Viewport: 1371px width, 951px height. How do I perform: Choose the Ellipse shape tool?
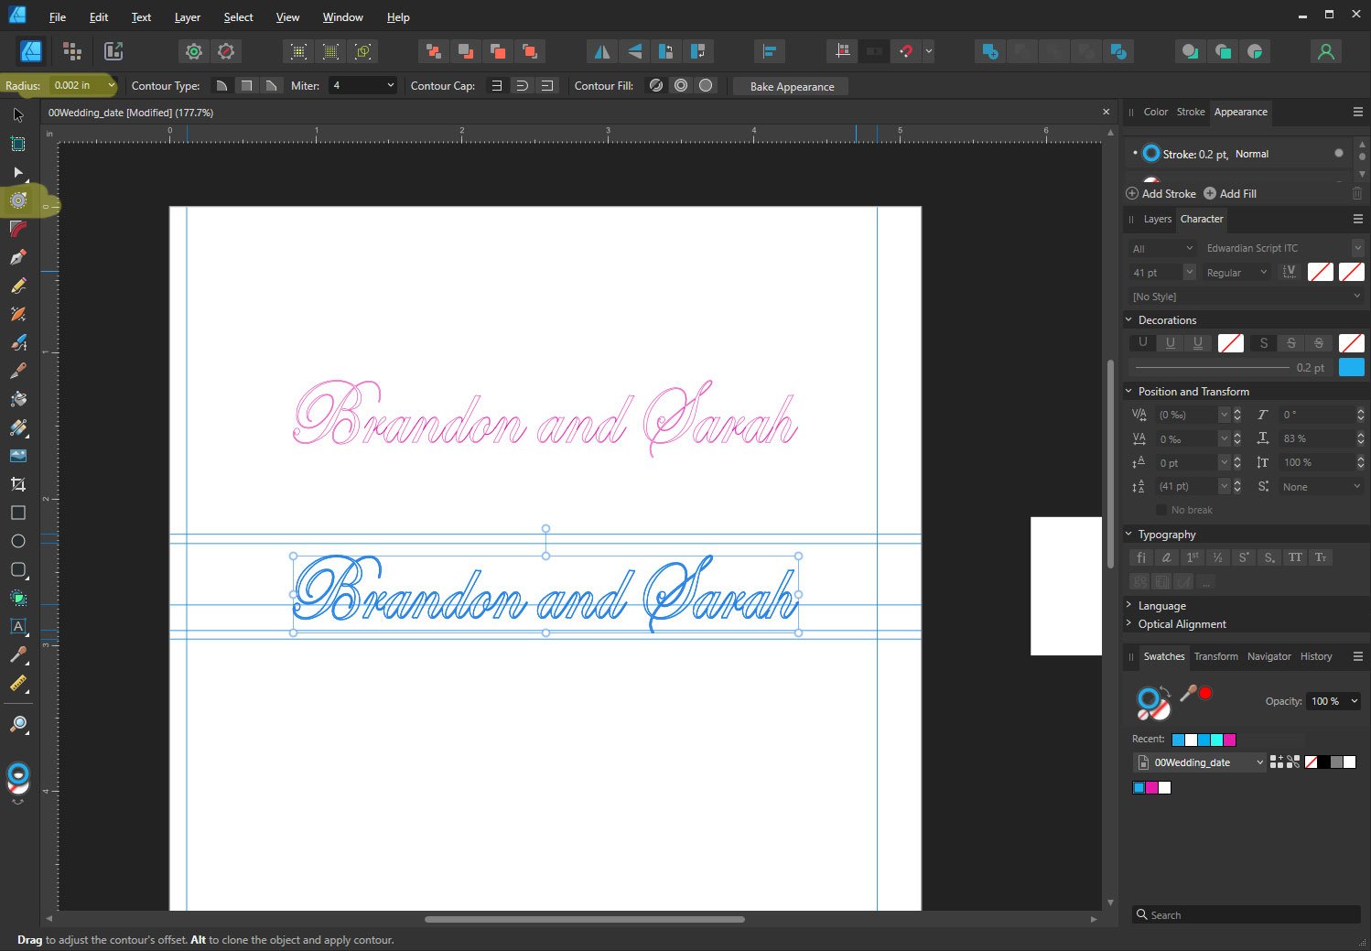(18, 541)
